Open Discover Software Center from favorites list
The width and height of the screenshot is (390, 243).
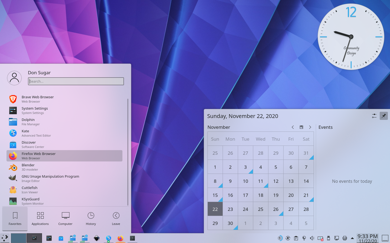[64, 144]
